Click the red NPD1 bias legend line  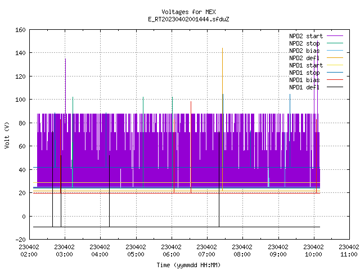click(x=335, y=80)
